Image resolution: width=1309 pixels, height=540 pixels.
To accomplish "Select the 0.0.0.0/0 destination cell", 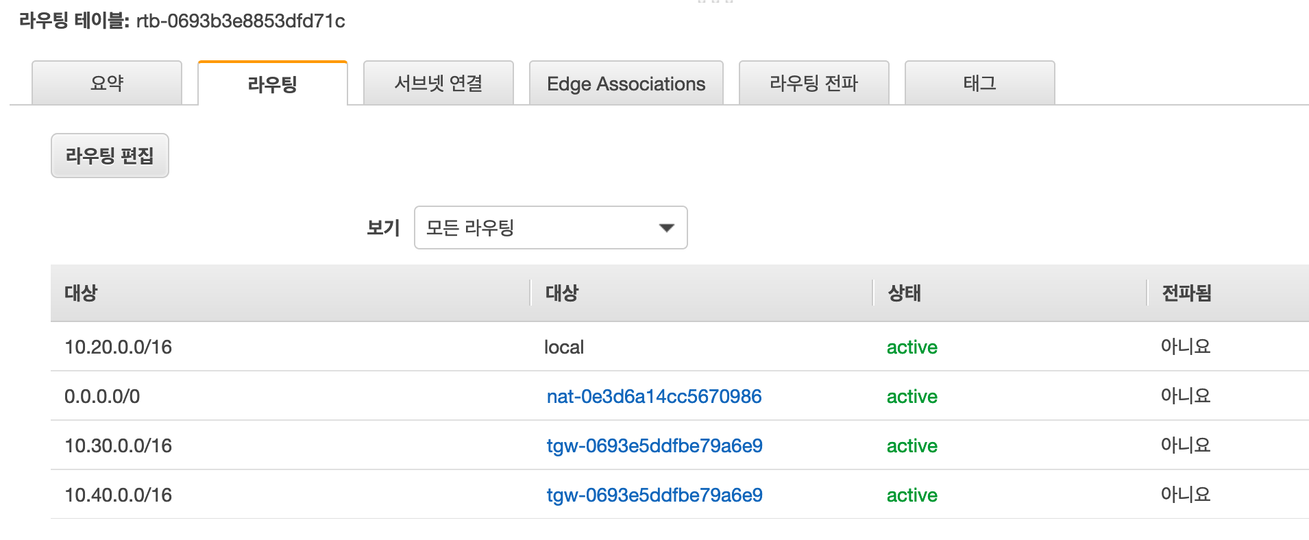I will coord(102,396).
